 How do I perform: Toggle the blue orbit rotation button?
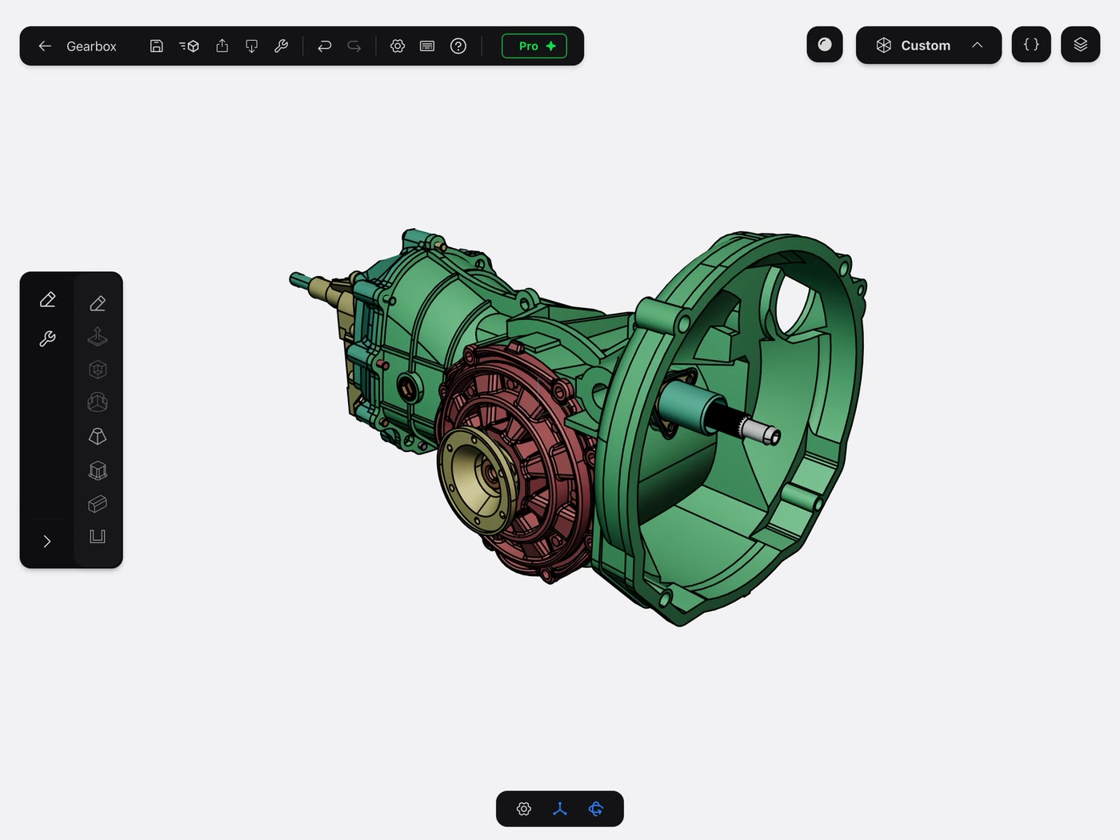click(x=596, y=809)
